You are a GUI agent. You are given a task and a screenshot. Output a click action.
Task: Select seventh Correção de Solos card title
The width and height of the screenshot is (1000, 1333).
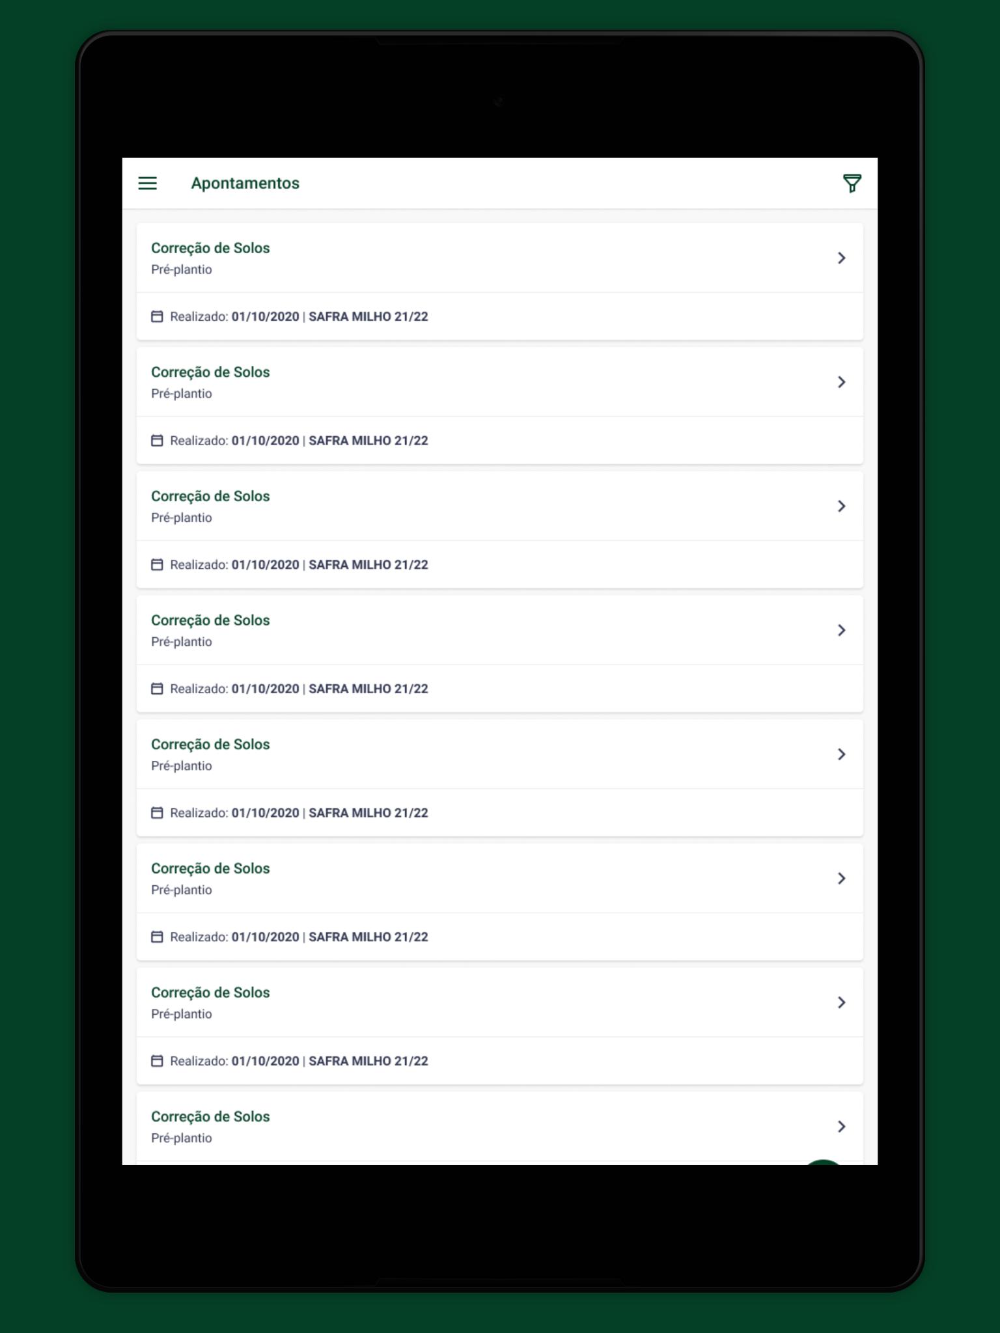(x=210, y=993)
